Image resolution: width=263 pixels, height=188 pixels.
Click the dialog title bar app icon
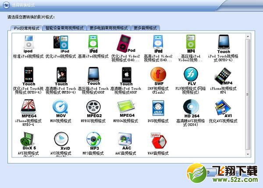tap(7, 5)
